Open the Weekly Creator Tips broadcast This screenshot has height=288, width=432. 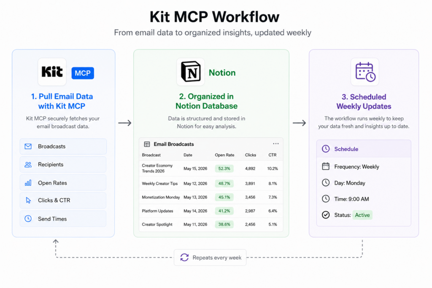[160, 183]
